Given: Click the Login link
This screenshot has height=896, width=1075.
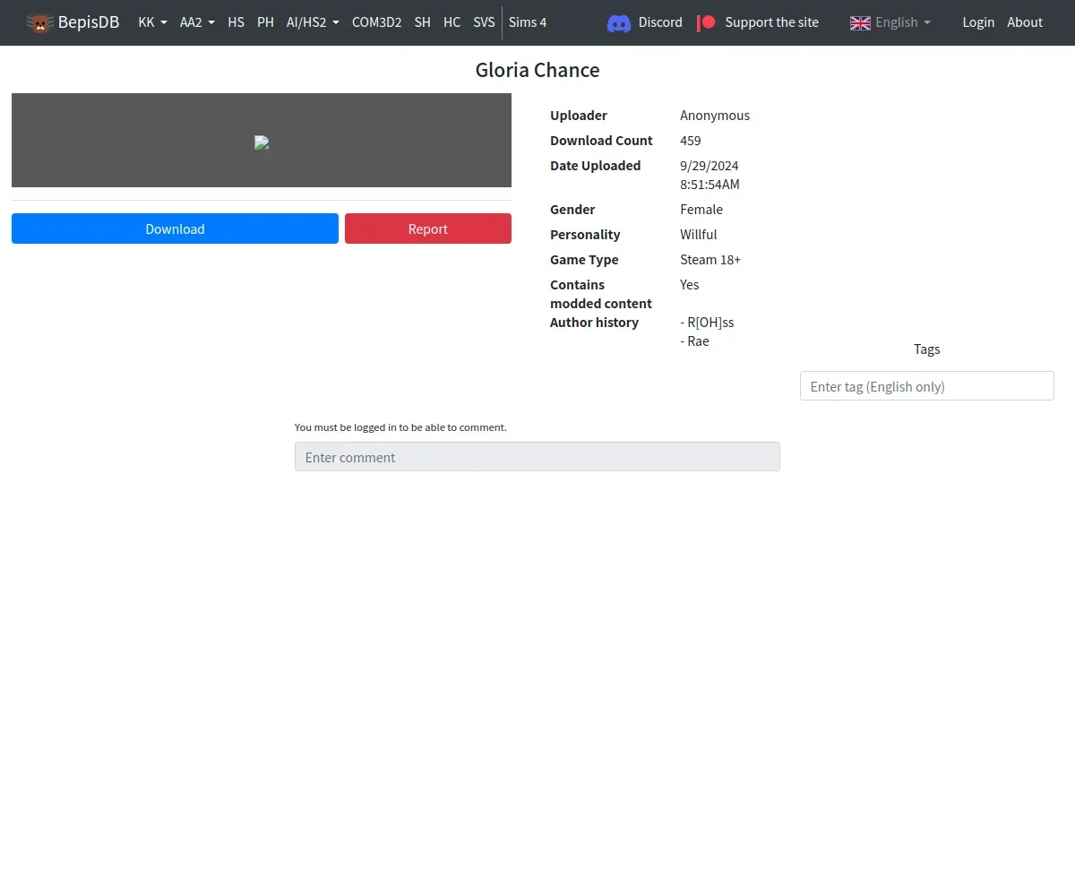Looking at the screenshot, I should (x=978, y=22).
